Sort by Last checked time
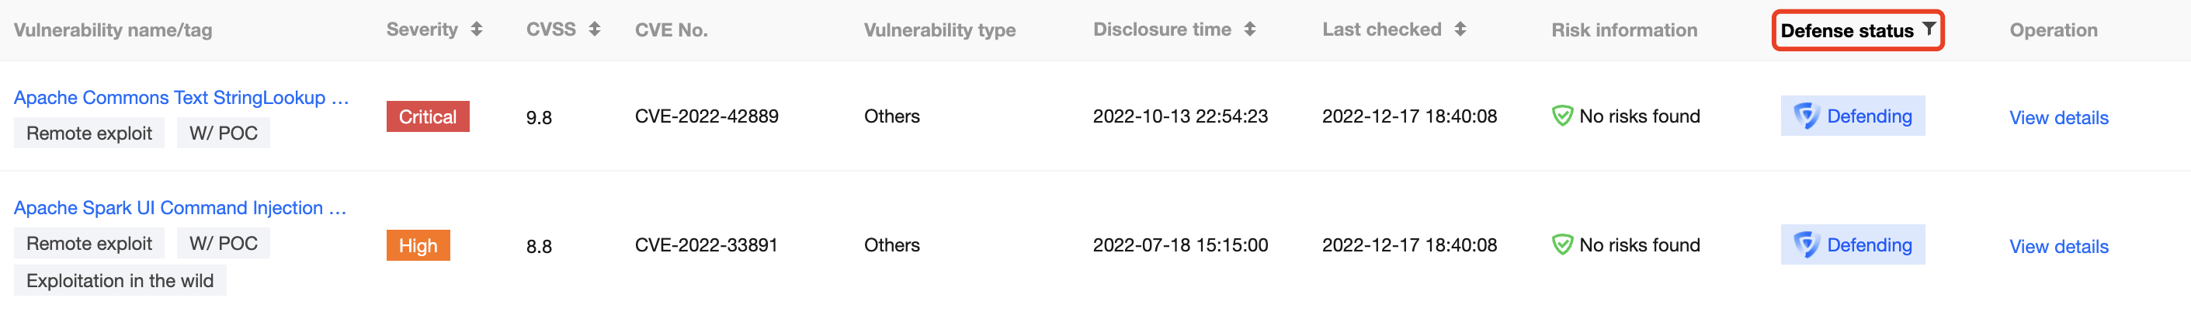Image resolution: width=2191 pixels, height=312 pixels. pos(1460,29)
